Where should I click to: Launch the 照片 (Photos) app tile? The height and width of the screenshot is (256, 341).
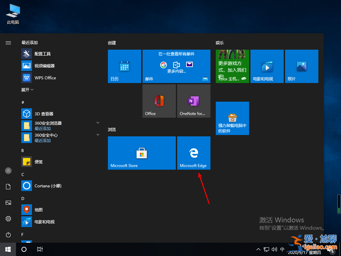coord(301,66)
